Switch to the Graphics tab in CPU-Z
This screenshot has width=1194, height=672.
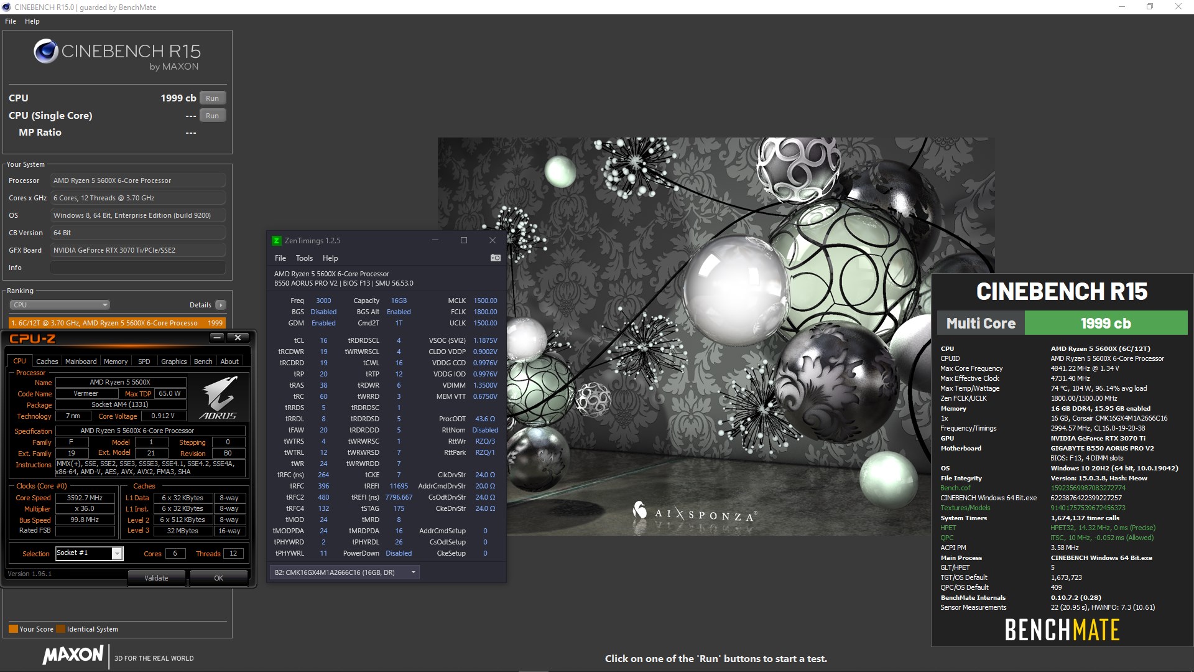coord(174,362)
